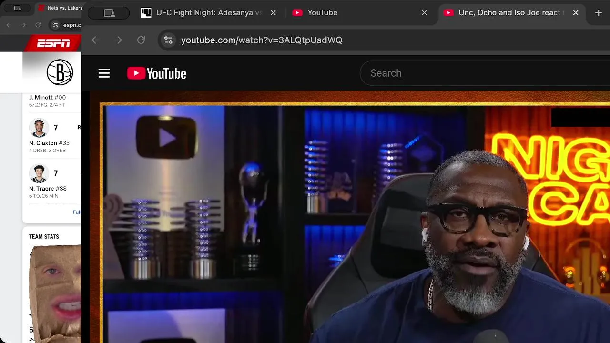The height and width of the screenshot is (343, 610).
Task: Click '6 TO, 26 MIN' stat text
Action: click(43, 196)
